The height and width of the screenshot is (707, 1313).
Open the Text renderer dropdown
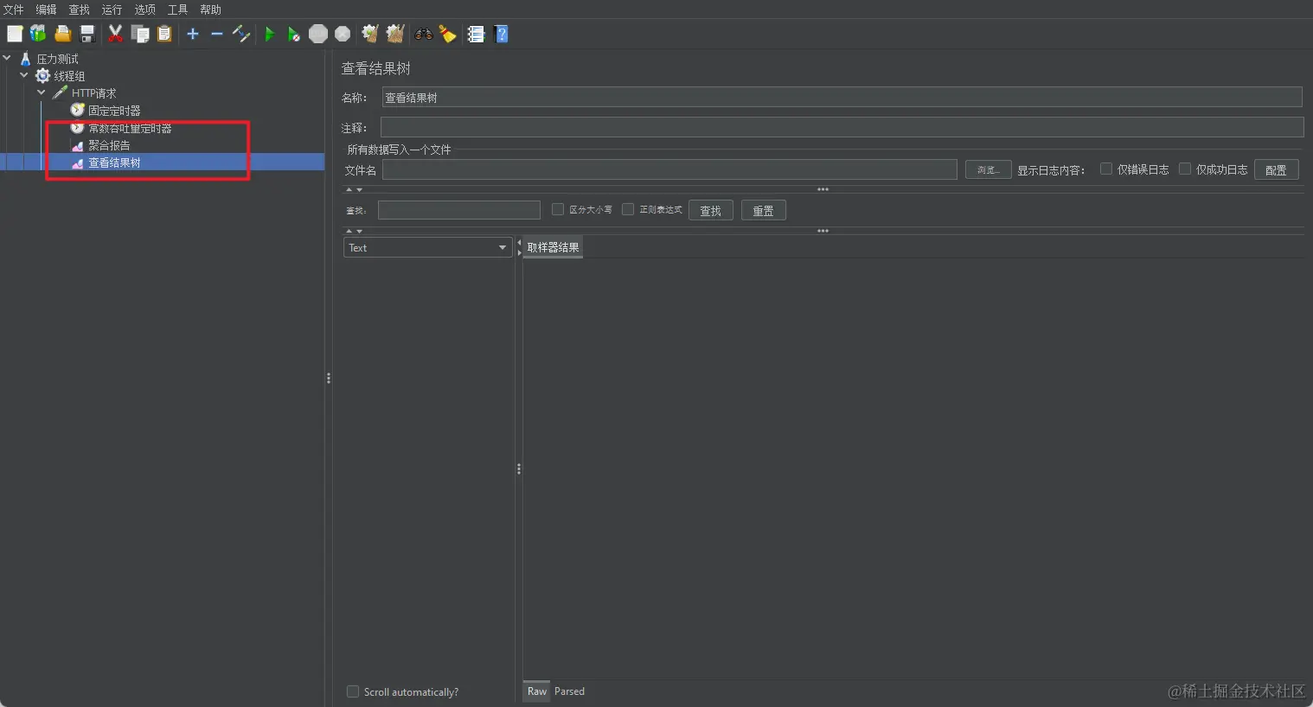pyautogui.click(x=428, y=247)
